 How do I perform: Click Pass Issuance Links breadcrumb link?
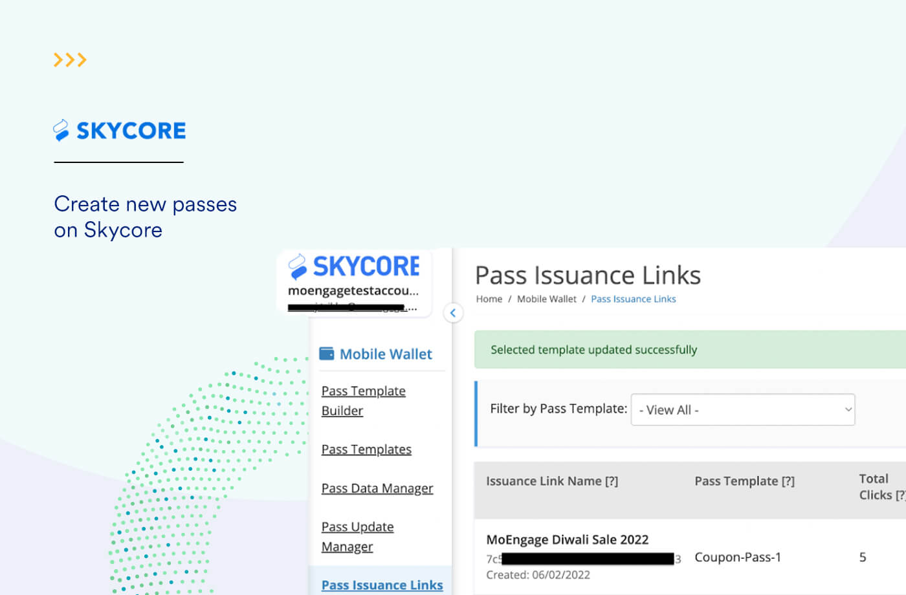634,299
